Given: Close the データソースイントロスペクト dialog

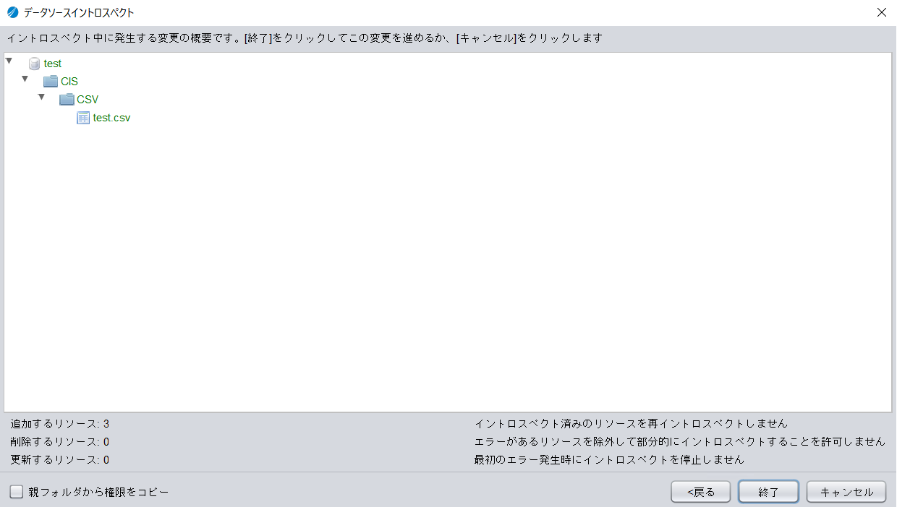Looking at the screenshot, I should (881, 12).
